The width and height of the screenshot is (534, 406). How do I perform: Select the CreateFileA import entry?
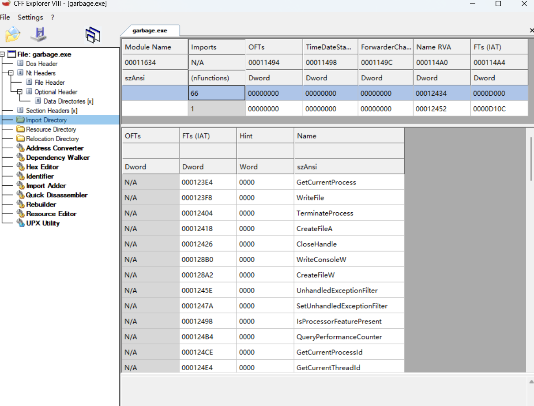coord(263,229)
